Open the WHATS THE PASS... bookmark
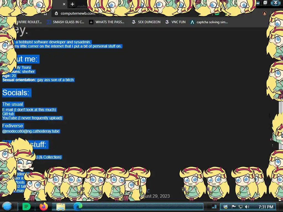This screenshot has height=212, width=283. click(107, 22)
